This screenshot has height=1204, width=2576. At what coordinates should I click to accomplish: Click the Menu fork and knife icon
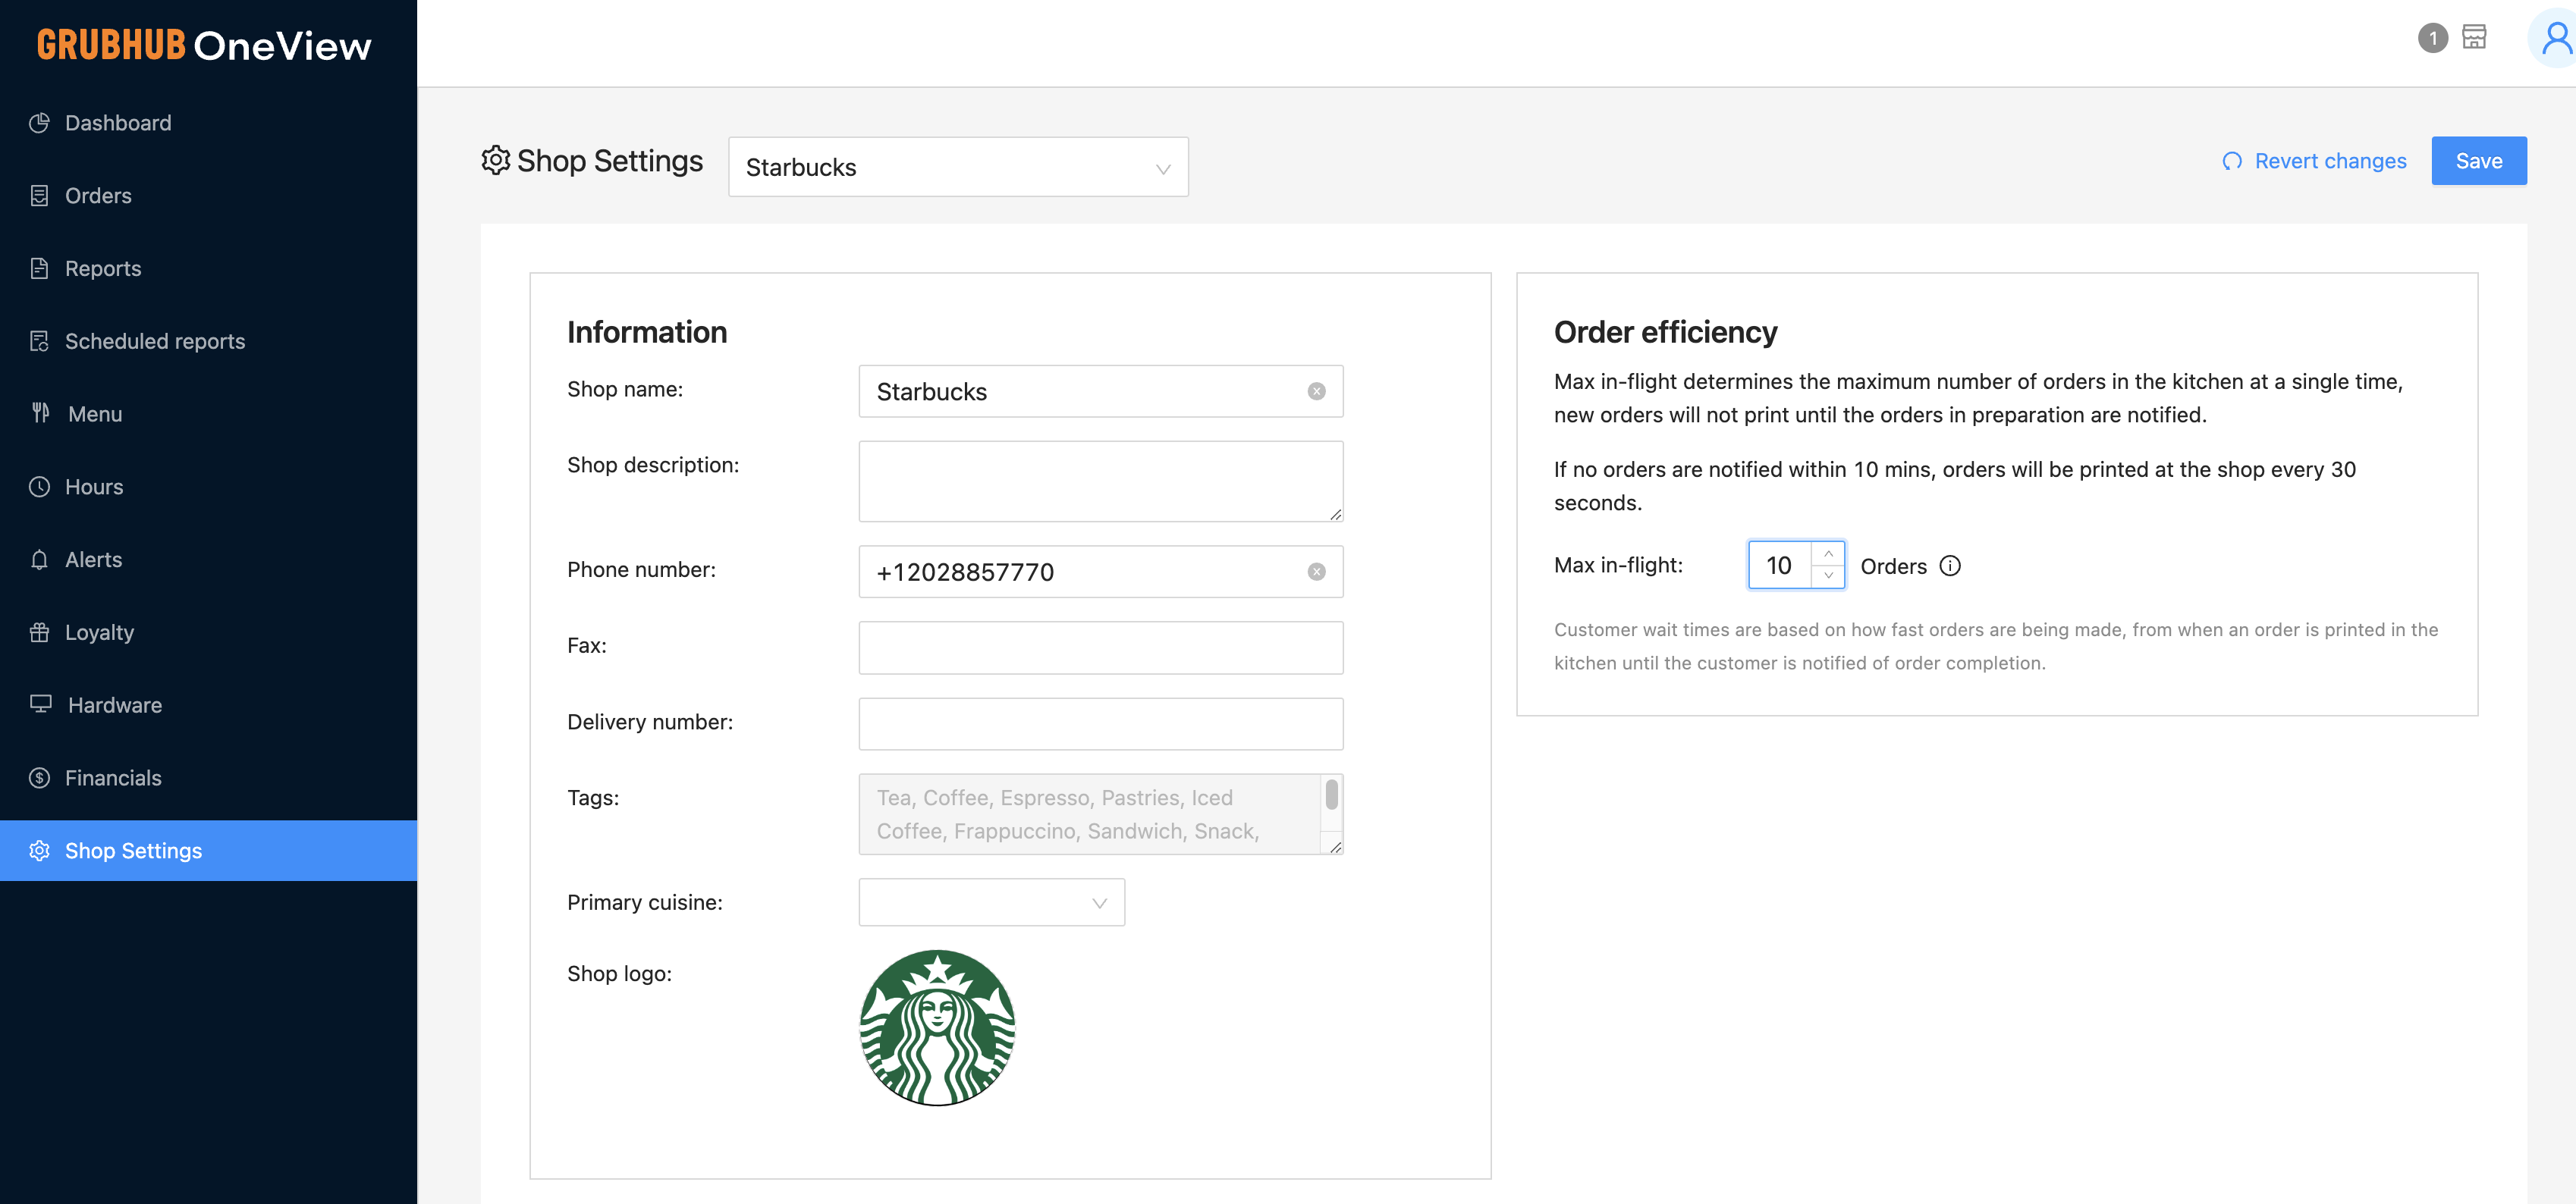(x=40, y=412)
